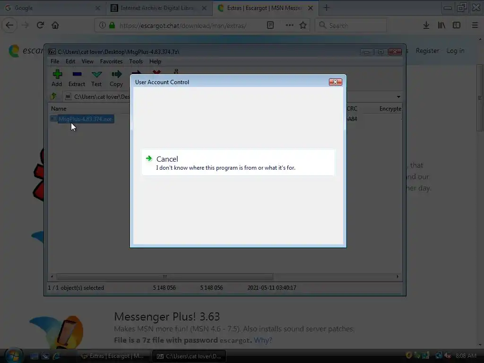Open the page actions three-dots menu
The width and height of the screenshot is (484, 363).
click(289, 26)
